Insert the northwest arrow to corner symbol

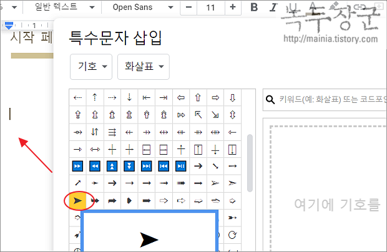pyautogui.click(x=198, y=115)
